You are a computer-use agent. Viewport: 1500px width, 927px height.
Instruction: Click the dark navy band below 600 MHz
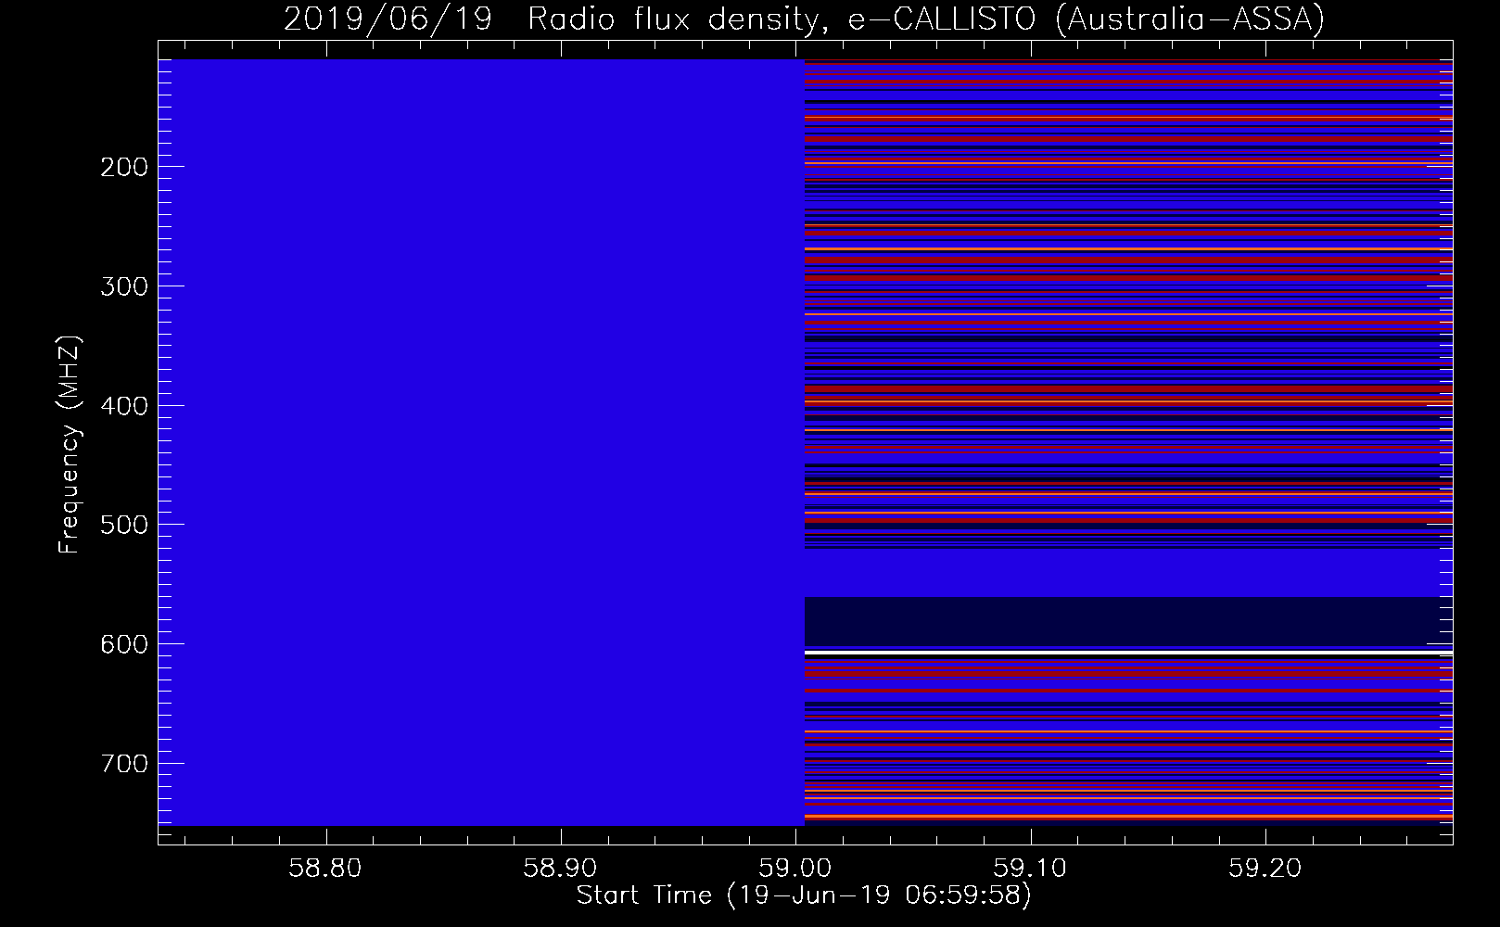pyautogui.click(x=1128, y=621)
